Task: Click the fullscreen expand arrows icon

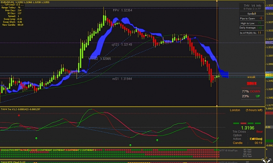Action: pos(266,160)
